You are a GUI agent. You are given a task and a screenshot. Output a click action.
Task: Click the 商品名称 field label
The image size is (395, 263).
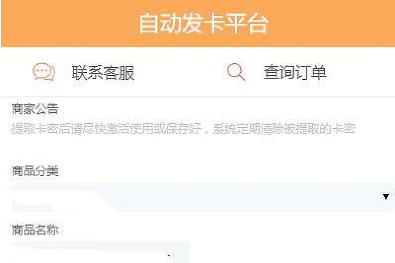coord(35,230)
